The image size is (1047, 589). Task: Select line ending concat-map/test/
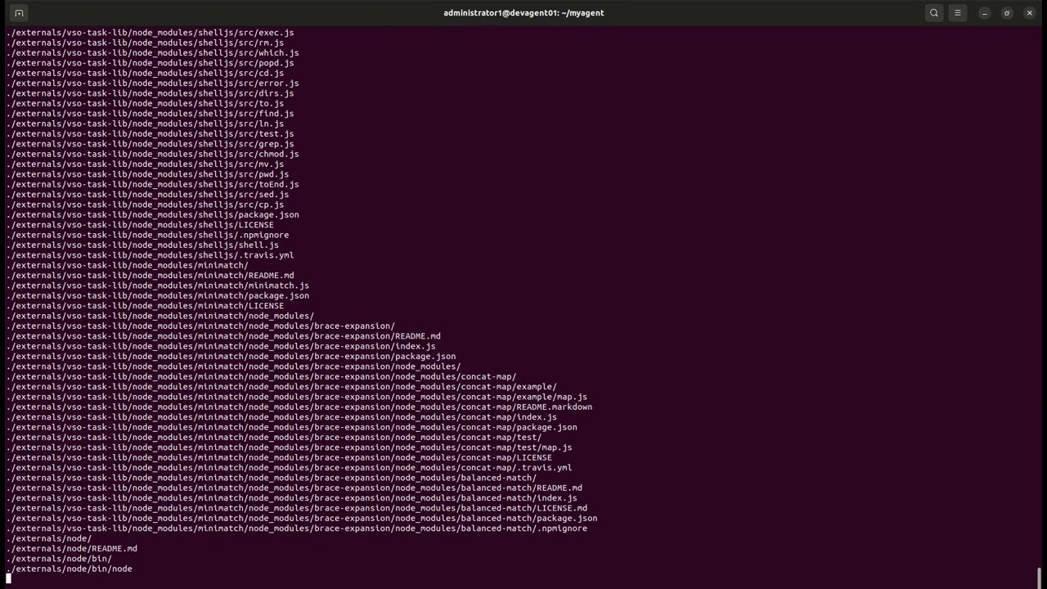275,437
